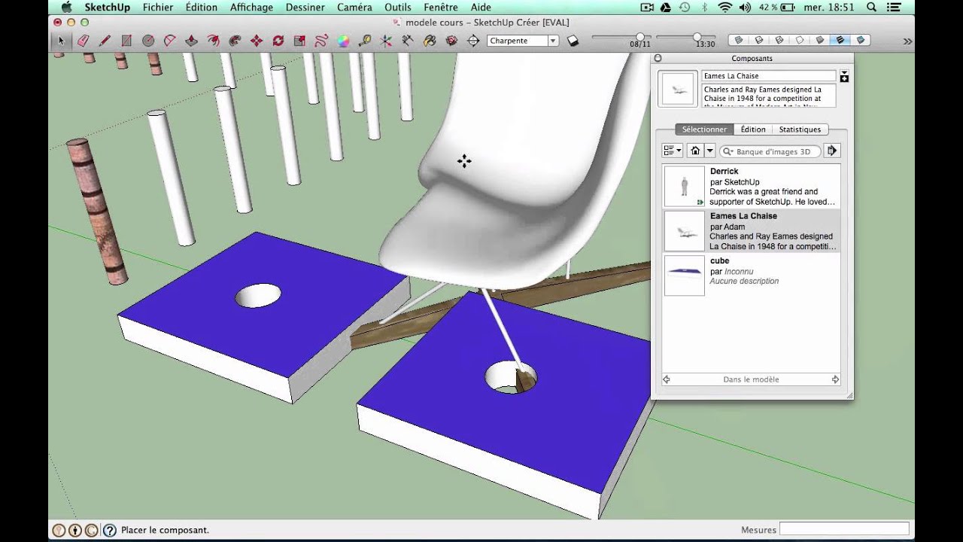Image resolution: width=963 pixels, height=542 pixels.
Task: Open the Caméra menu
Action: [x=354, y=8]
